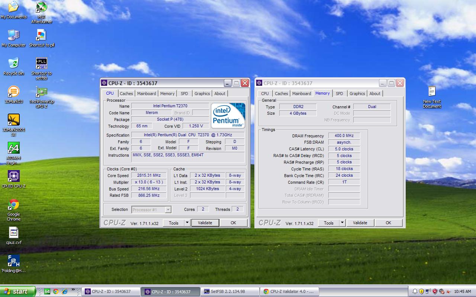Screen dimensions: 476x297
Task: Click the blocked volume tray icon
Action: point(441,291)
